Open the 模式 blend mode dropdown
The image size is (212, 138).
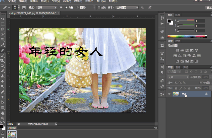(x=46, y=8)
